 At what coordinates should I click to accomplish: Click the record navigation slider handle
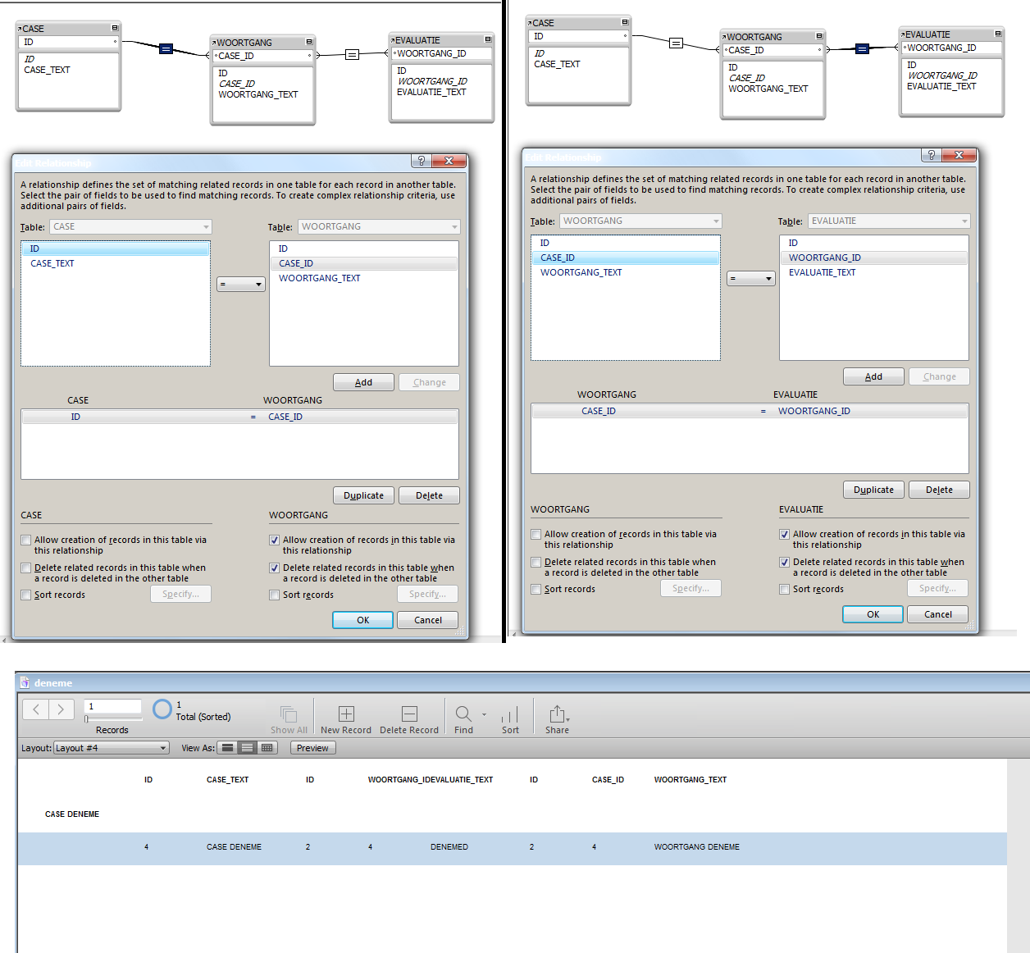pyautogui.click(x=86, y=719)
